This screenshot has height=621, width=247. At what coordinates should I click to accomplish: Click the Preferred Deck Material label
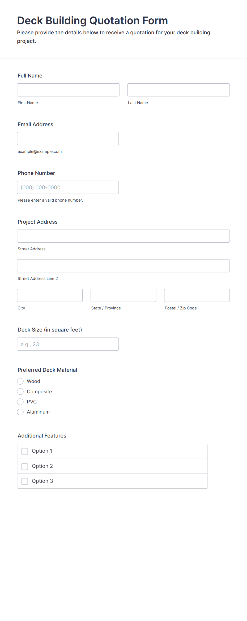pos(47,370)
